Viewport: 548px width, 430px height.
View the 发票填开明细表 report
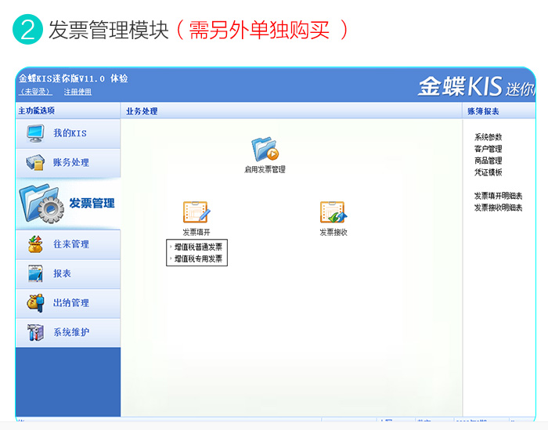point(498,196)
